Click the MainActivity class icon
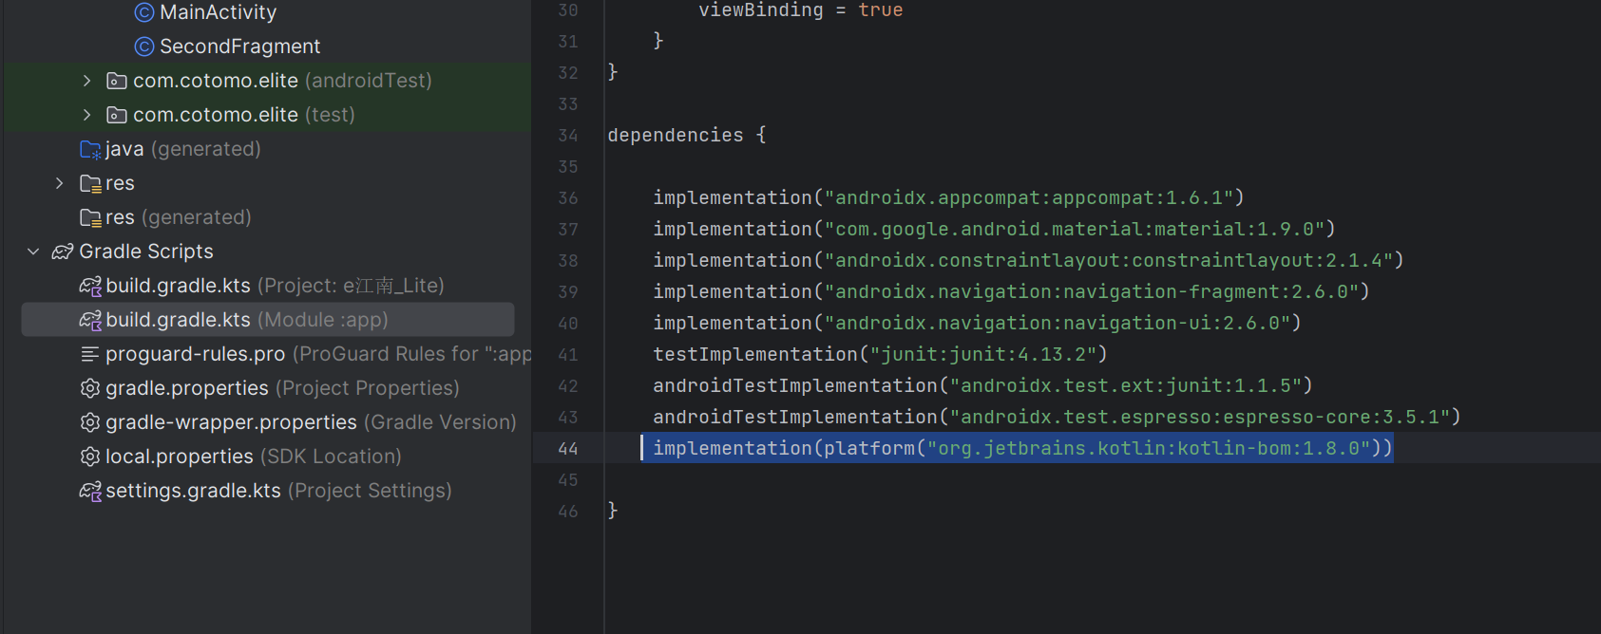Image resolution: width=1601 pixels, height=634 pixels. point(144,12)
